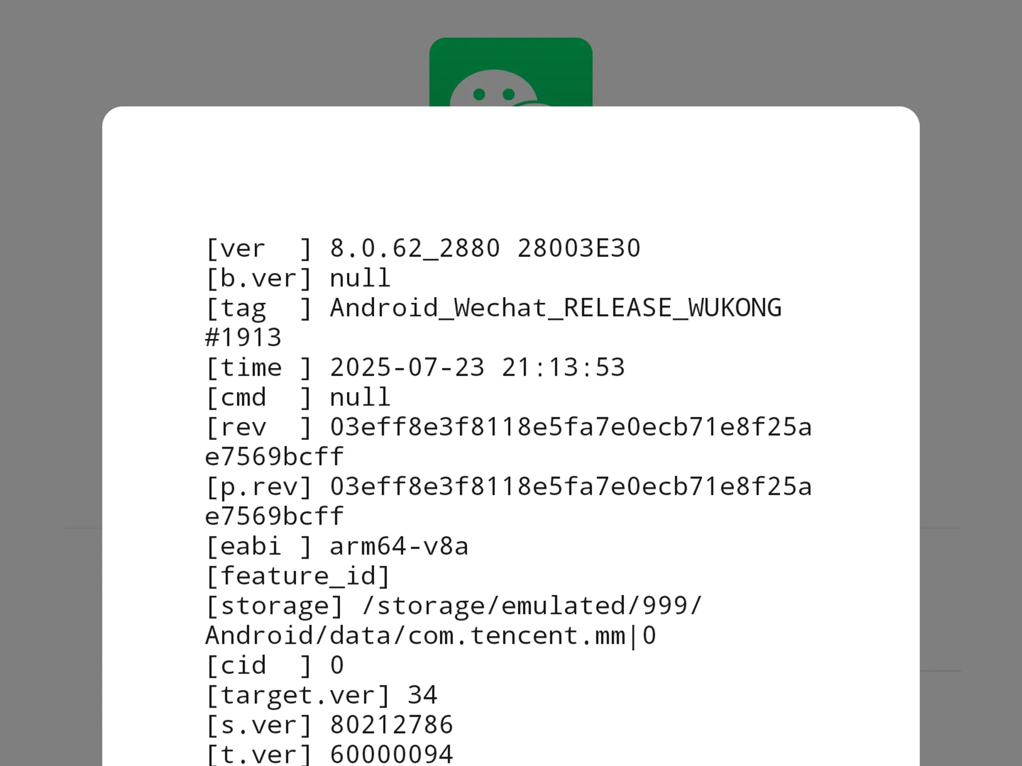Select the [target.ver] 34 line
The height and width of the screenshot is (766, 1022).
click(322, 696)
